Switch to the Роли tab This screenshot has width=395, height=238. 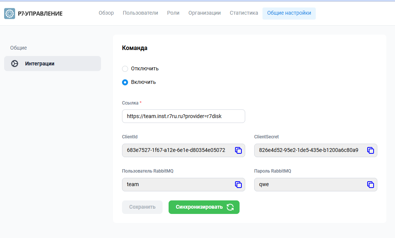[173, 13]
